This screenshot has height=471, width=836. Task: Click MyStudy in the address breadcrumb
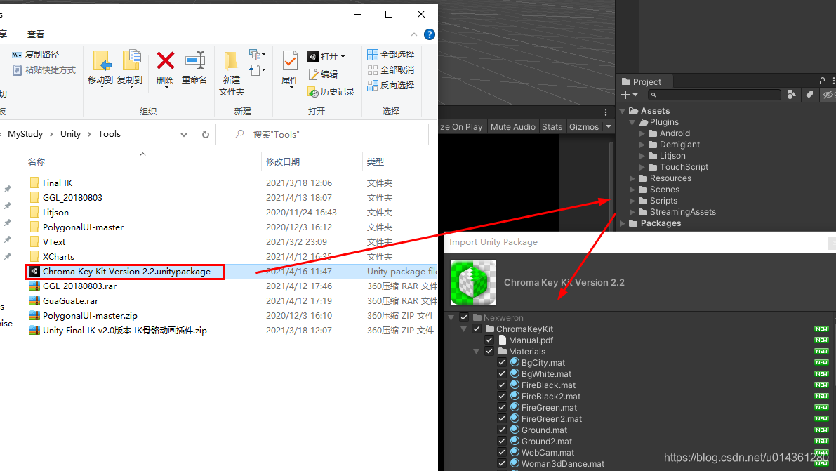tap(25, 134)
